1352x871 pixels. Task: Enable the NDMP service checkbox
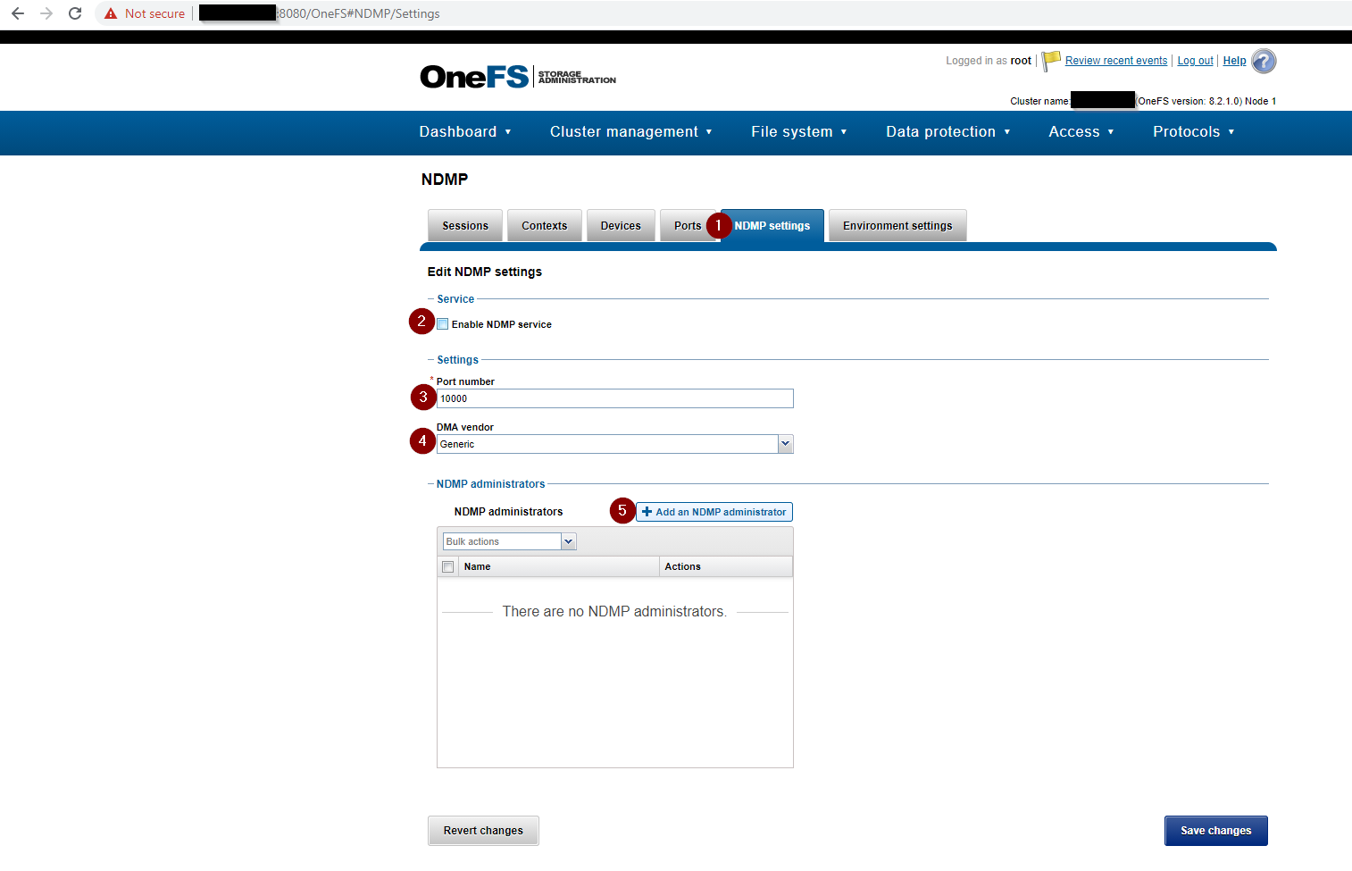[442, 323]
